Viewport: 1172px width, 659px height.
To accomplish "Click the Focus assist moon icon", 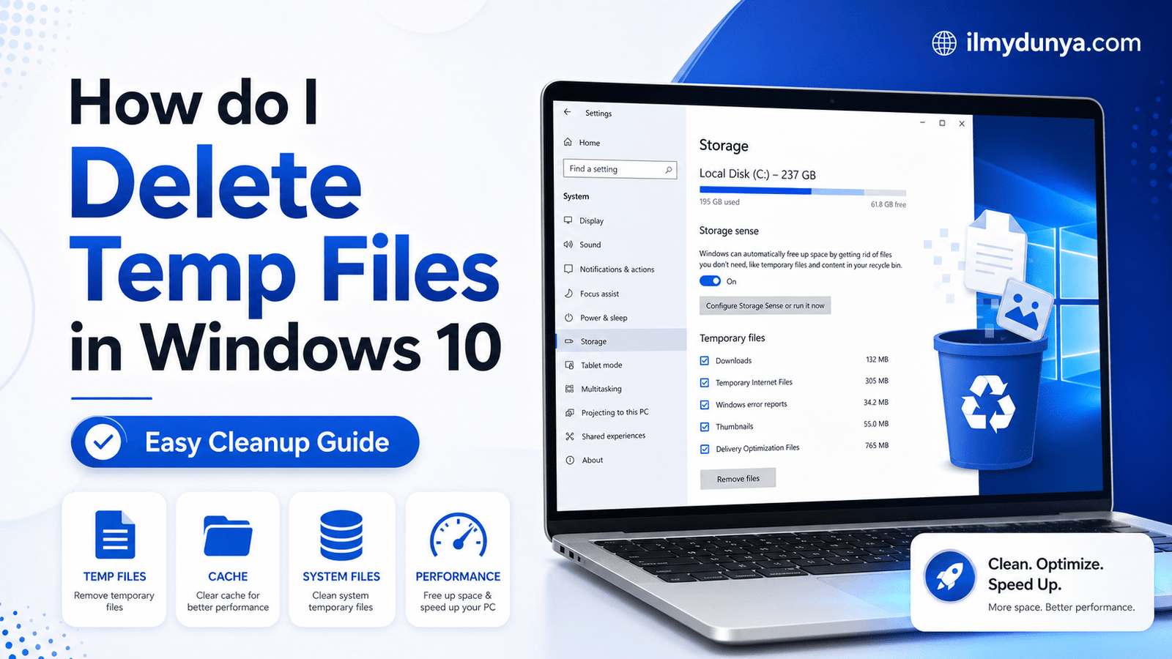I will pyautogui.click(x=568, y=293).
